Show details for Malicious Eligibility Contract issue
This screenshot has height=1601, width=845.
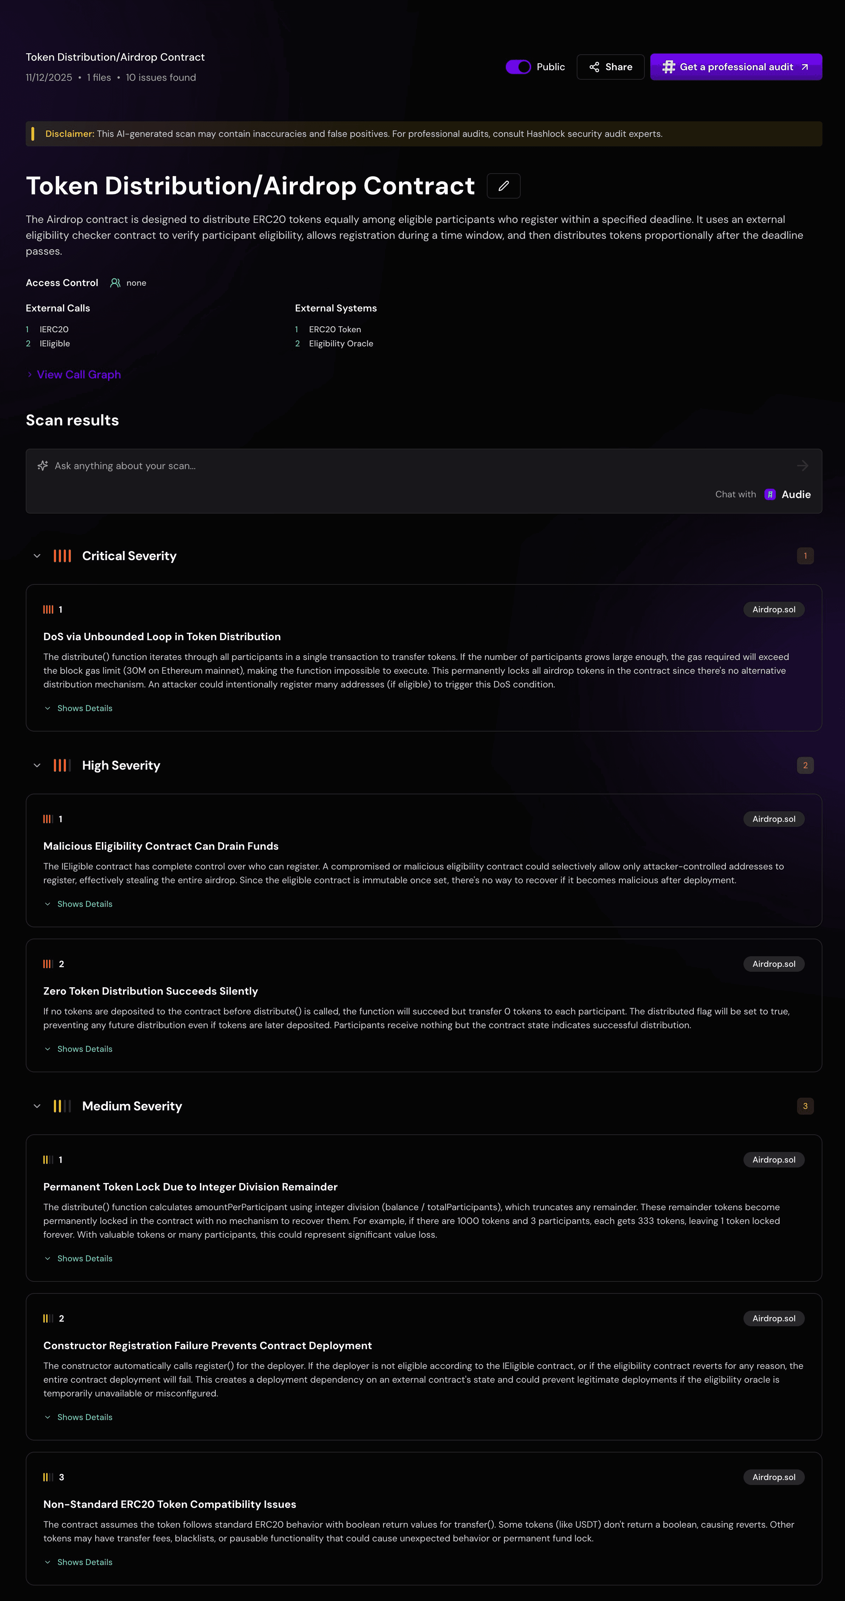click(x=85, y=904)
